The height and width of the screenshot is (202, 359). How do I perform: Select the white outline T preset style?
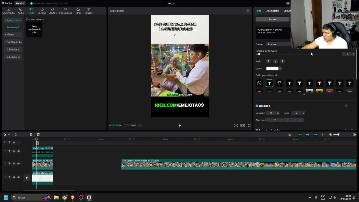[x=279, y=83]
